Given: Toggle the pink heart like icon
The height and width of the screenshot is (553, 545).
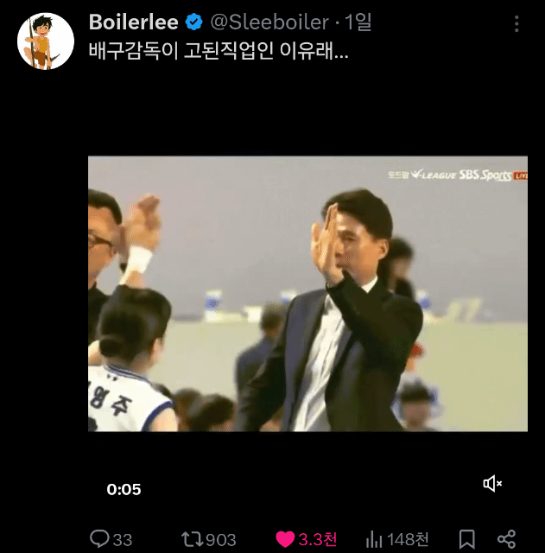Looking at the screenshot, I should coord(285,539).
